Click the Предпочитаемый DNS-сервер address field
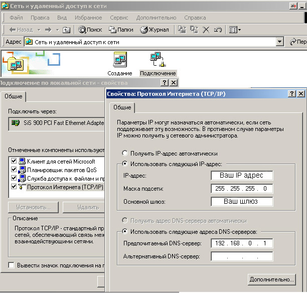The width and height of the screenshot is (307, 293). tap(242, 243)
